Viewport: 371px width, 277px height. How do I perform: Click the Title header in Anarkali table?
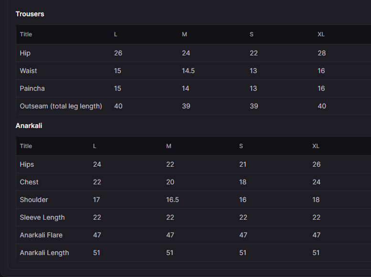[26, 146]
